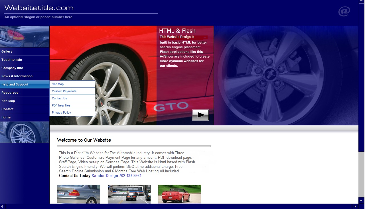Click the HTML & Flash banner heading
Viewport: 365px width, 209px height.
pyautogui.click(x=177, y=31)
